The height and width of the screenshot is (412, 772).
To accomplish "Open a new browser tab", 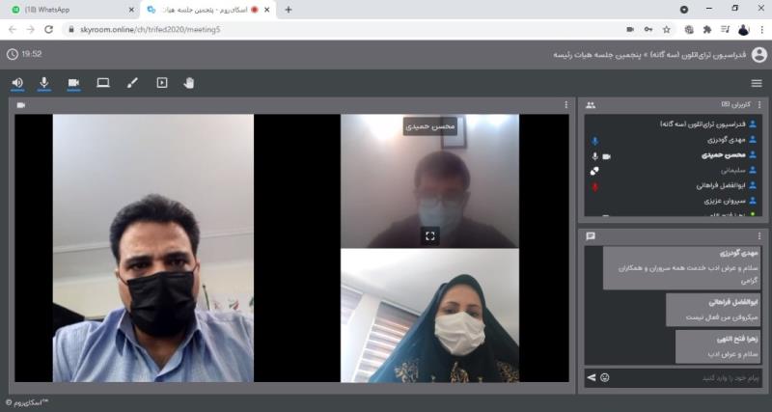I will (x=289, y=10).
